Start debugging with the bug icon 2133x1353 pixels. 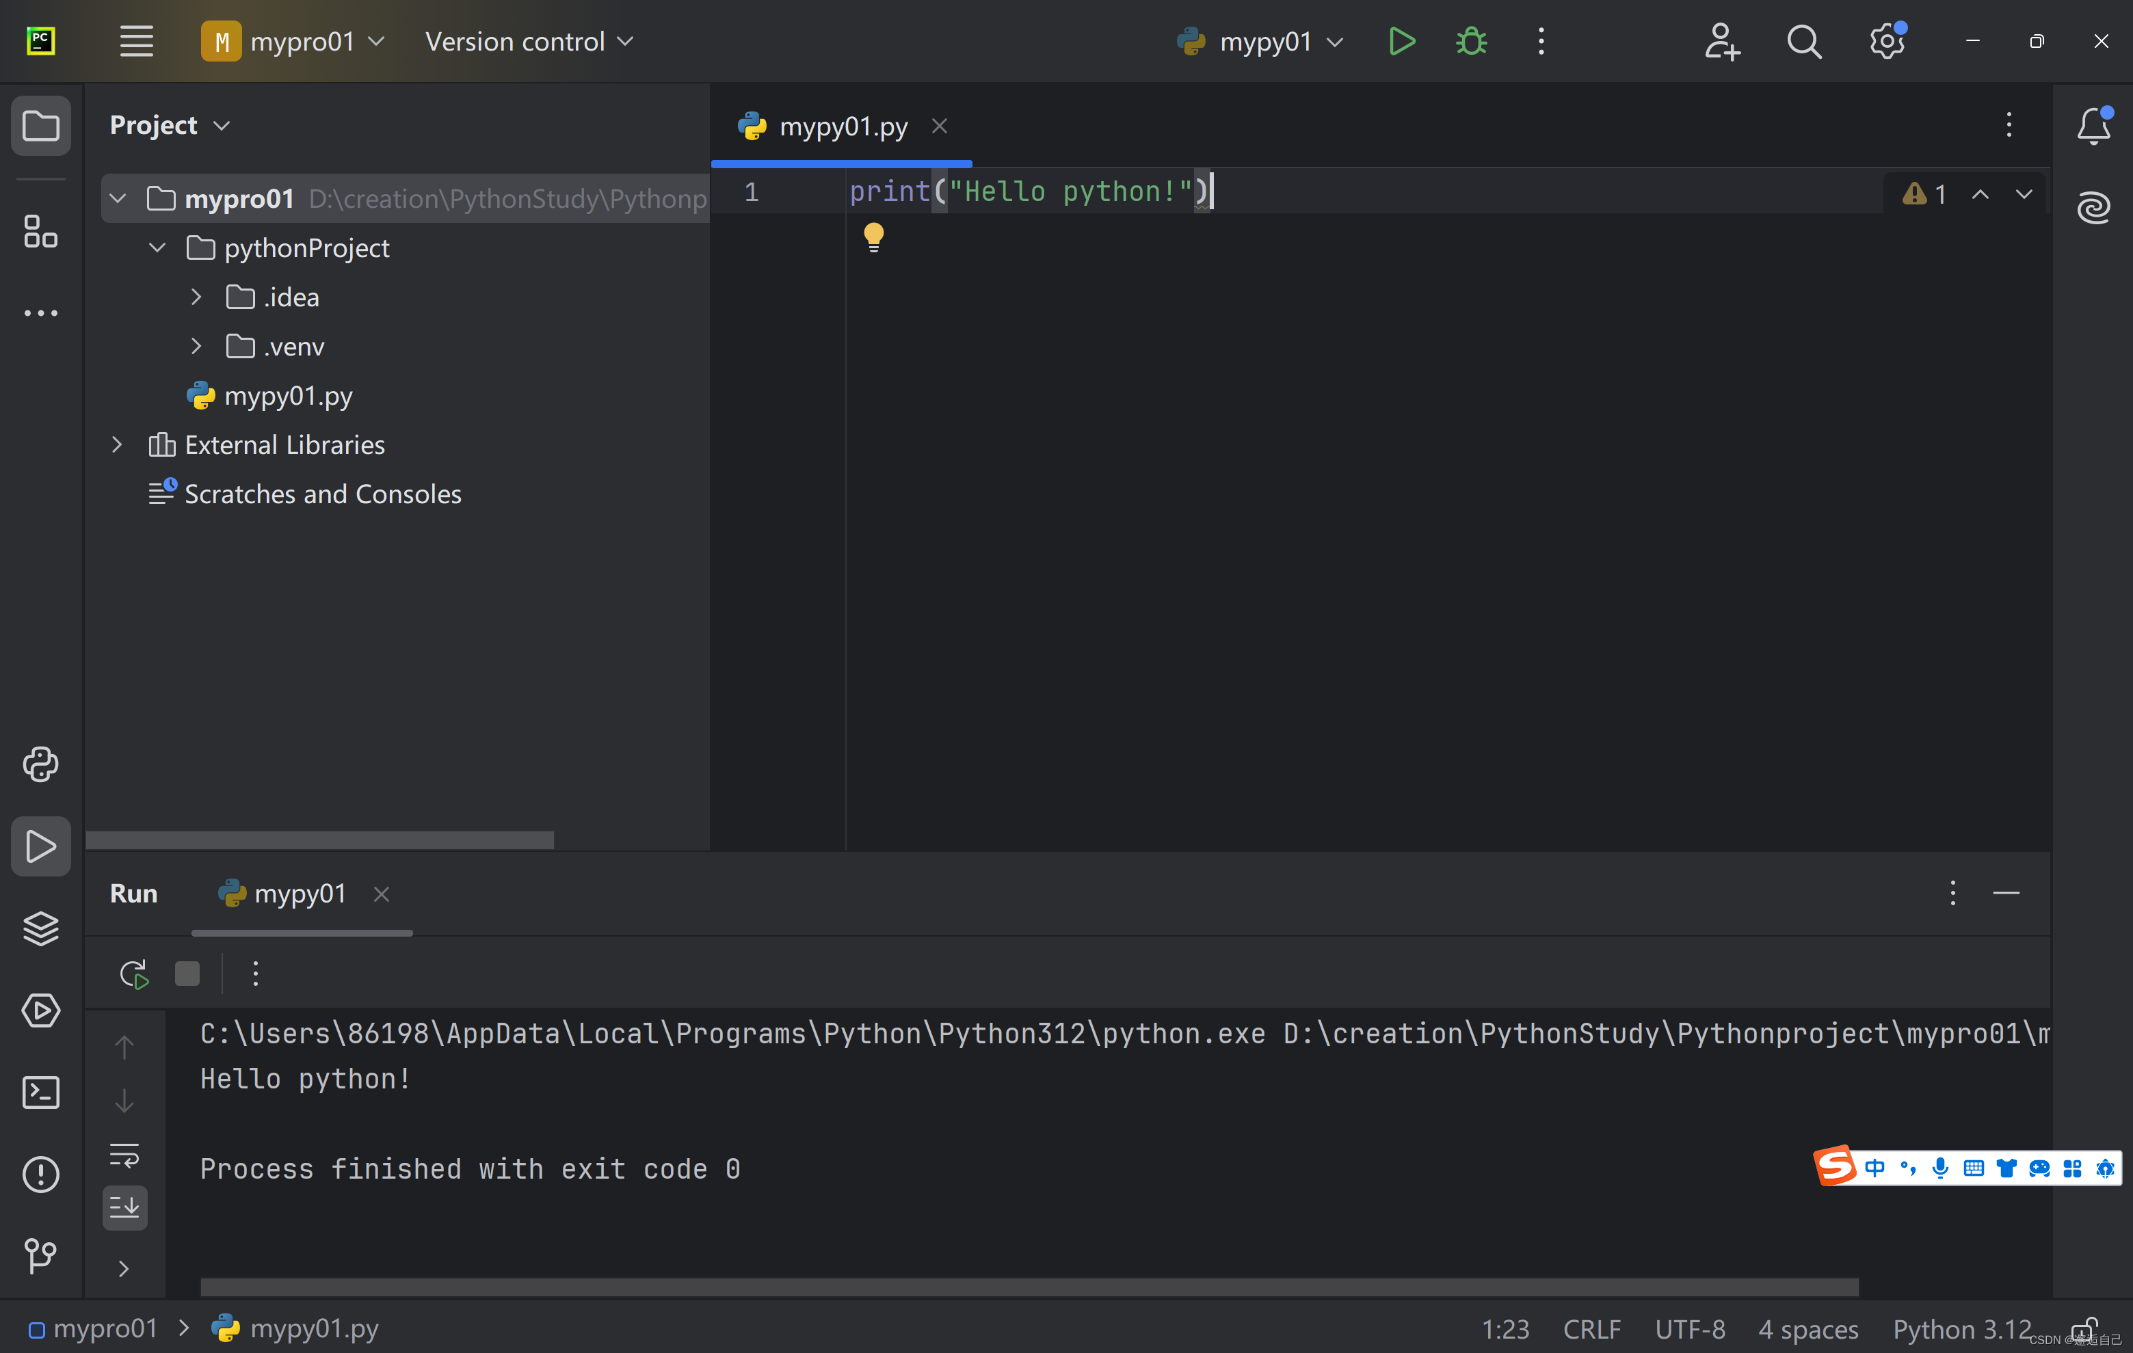(1470, 41)
